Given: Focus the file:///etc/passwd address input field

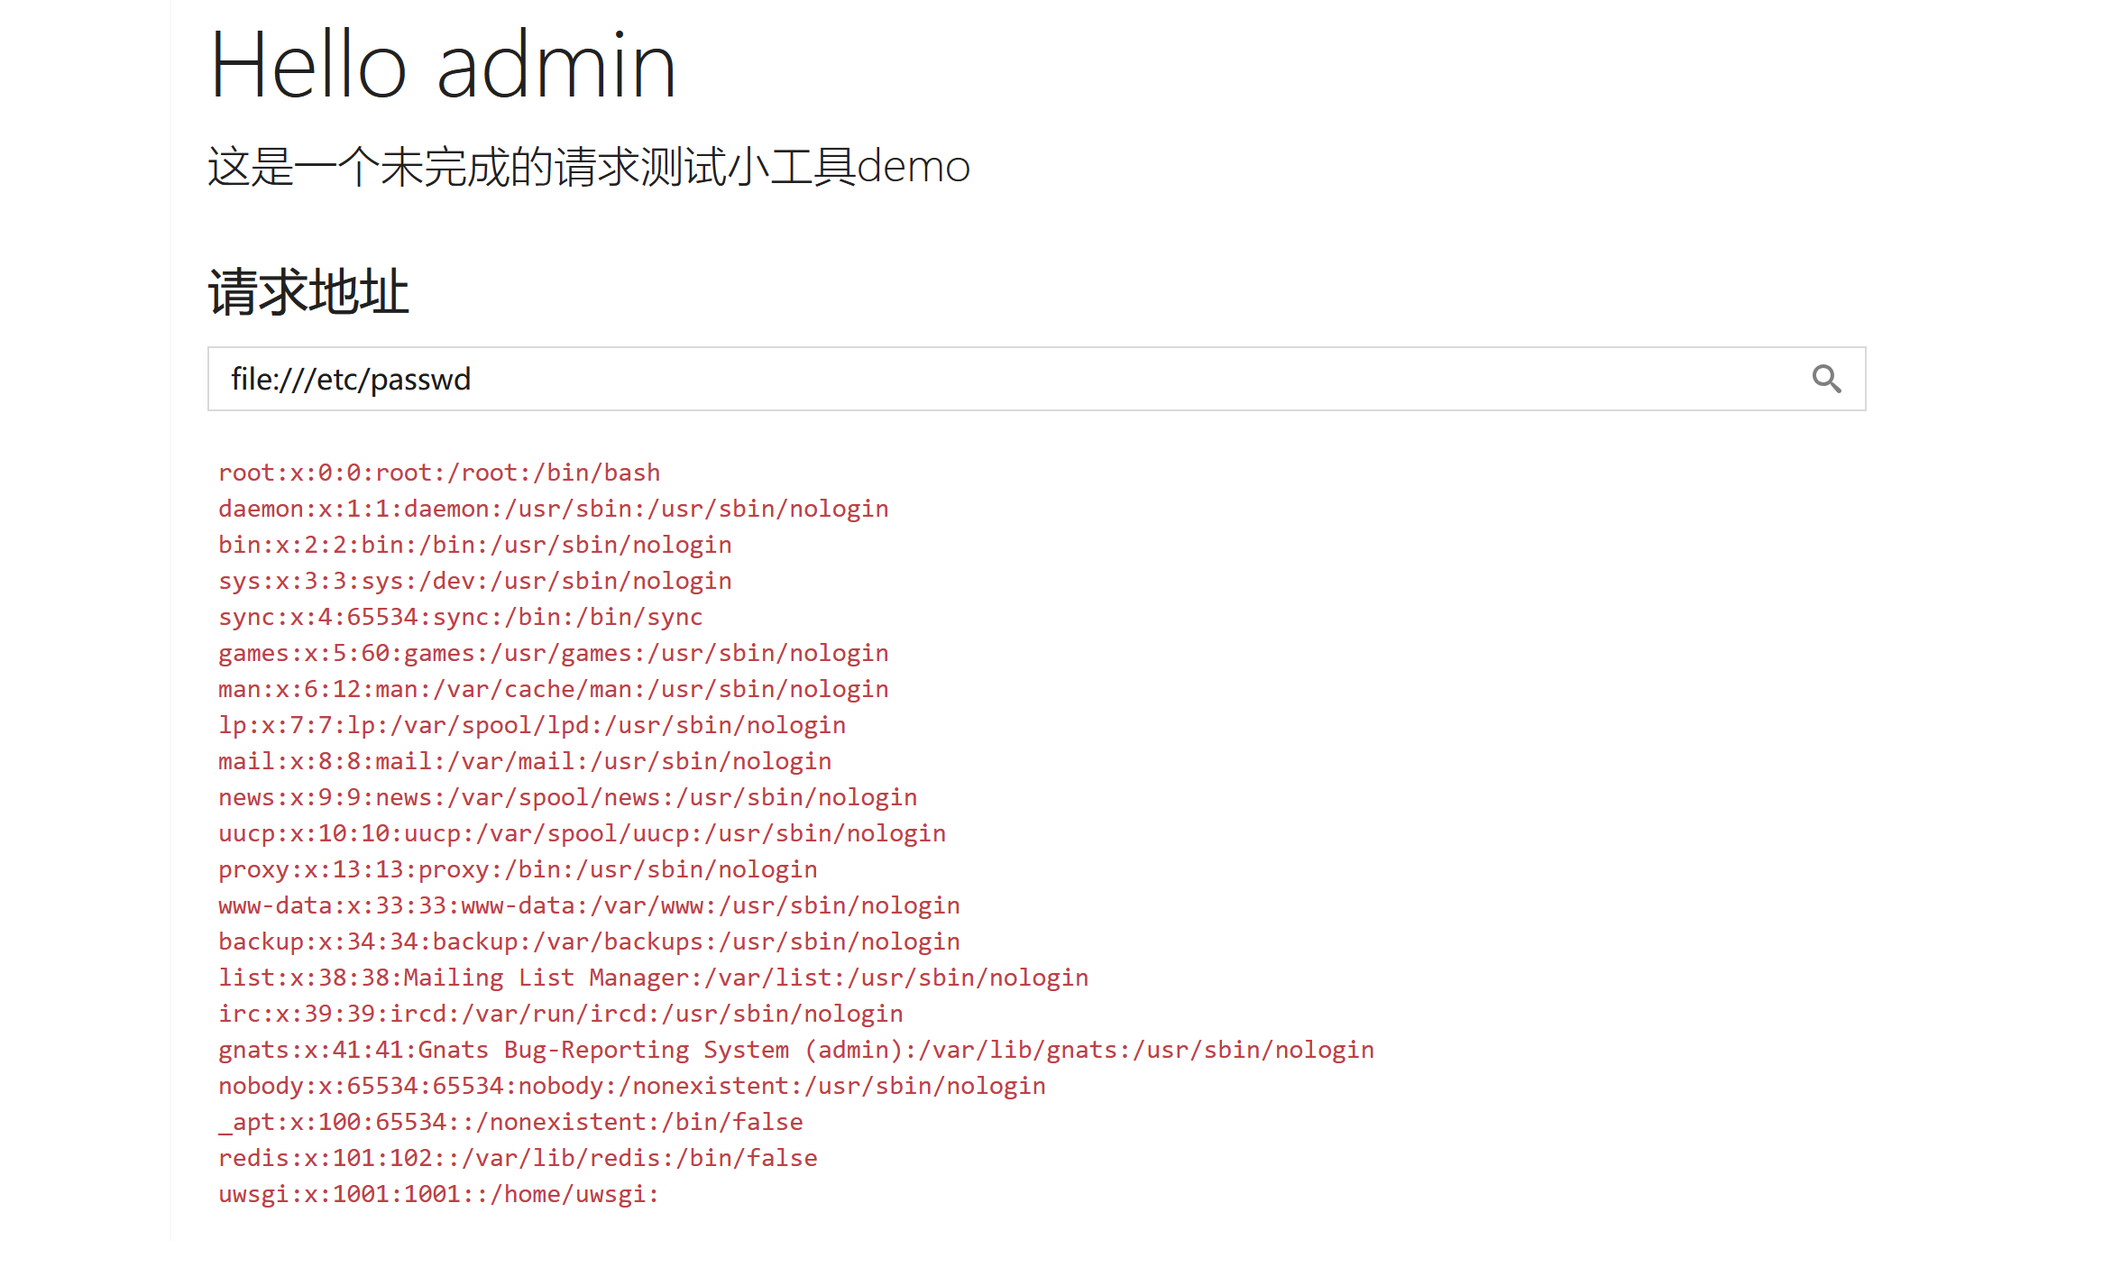Looking at the screenshot, I should 992,379.
